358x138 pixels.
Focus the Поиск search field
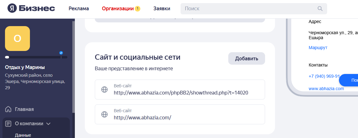click(249, 8)
